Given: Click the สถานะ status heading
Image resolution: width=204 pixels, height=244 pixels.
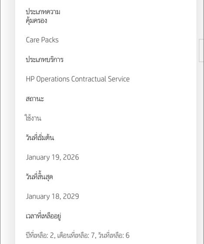Looking at the screenshot, I should click(x=35, y=99).
